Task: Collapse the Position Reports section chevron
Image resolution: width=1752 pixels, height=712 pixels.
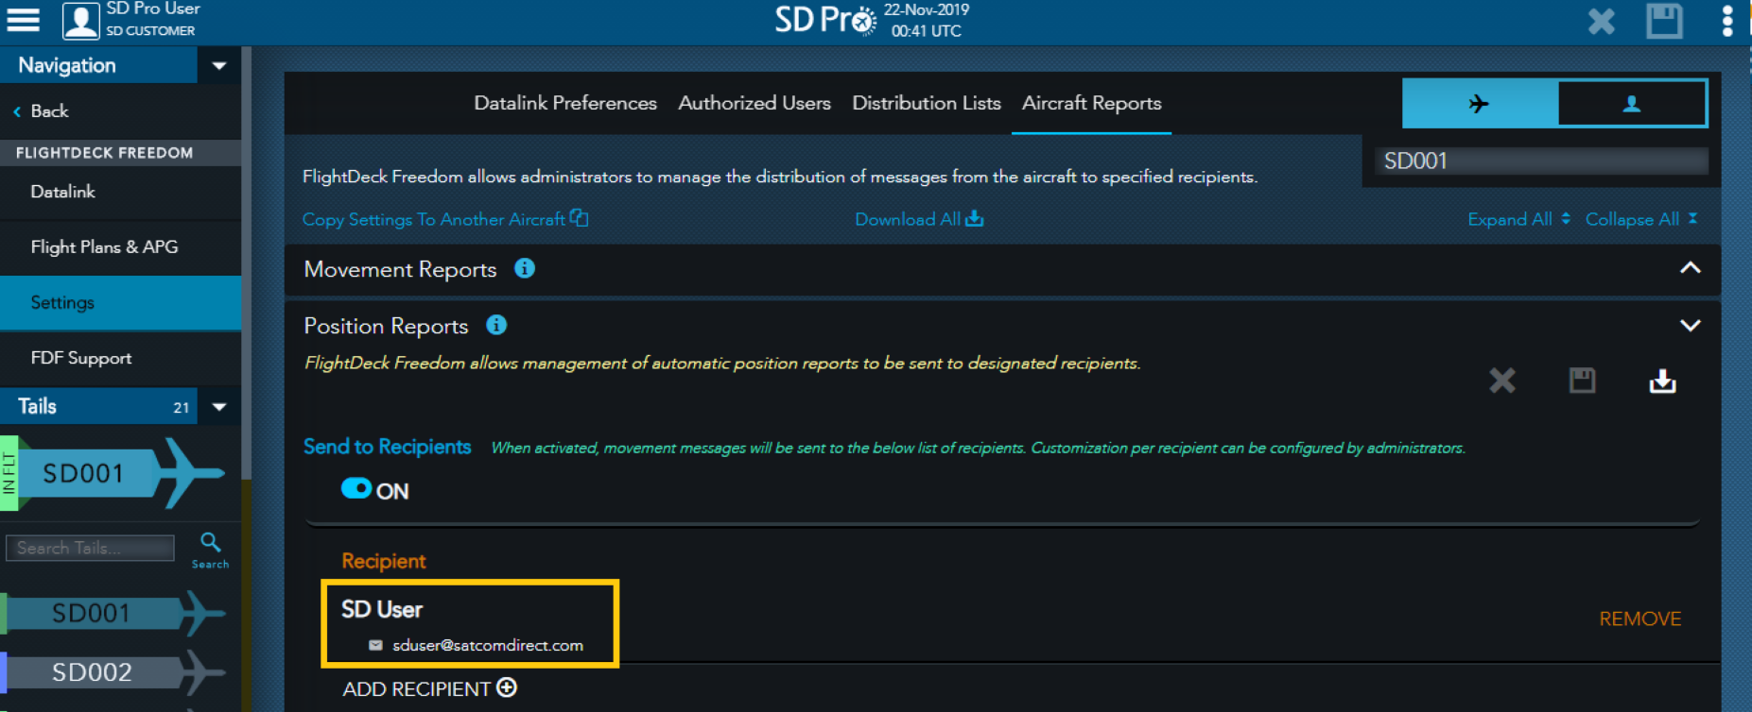Action: point(1690,326)
